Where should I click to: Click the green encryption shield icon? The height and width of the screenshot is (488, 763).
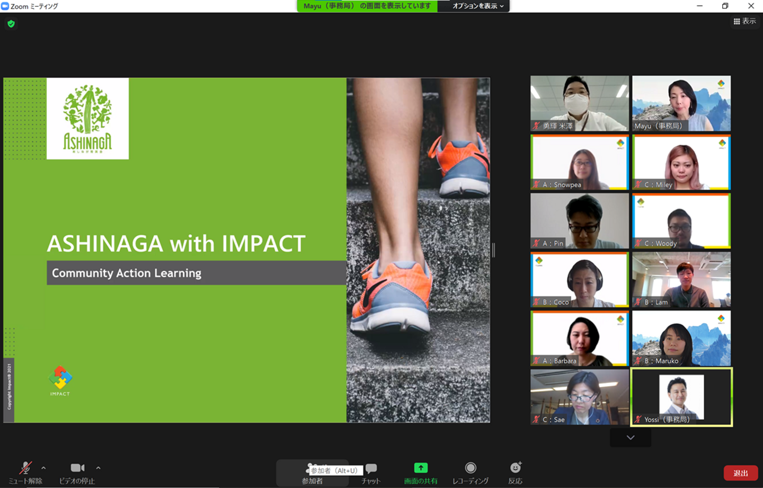tap(11, 24)
